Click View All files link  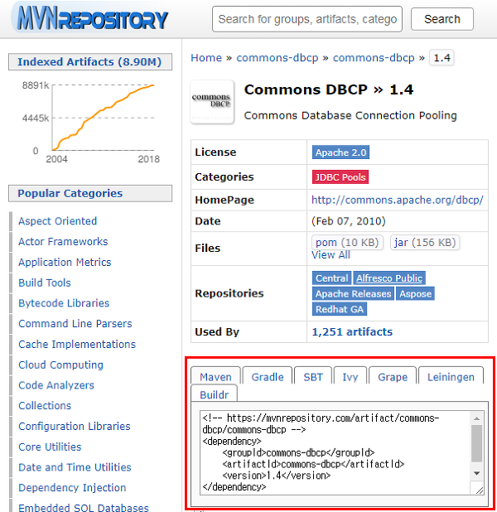pyautogui.click(x=331, y=254)
